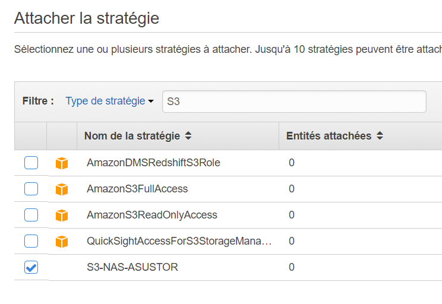Tick the AmazonS3ReadOnlyAccess checkbox
The image size is (442, 304).
pyautogui.click(x=31, y=215)
